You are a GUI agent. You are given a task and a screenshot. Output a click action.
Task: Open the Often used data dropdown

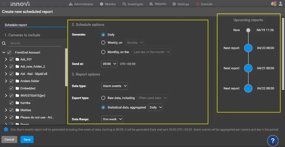tap(152, 98)
